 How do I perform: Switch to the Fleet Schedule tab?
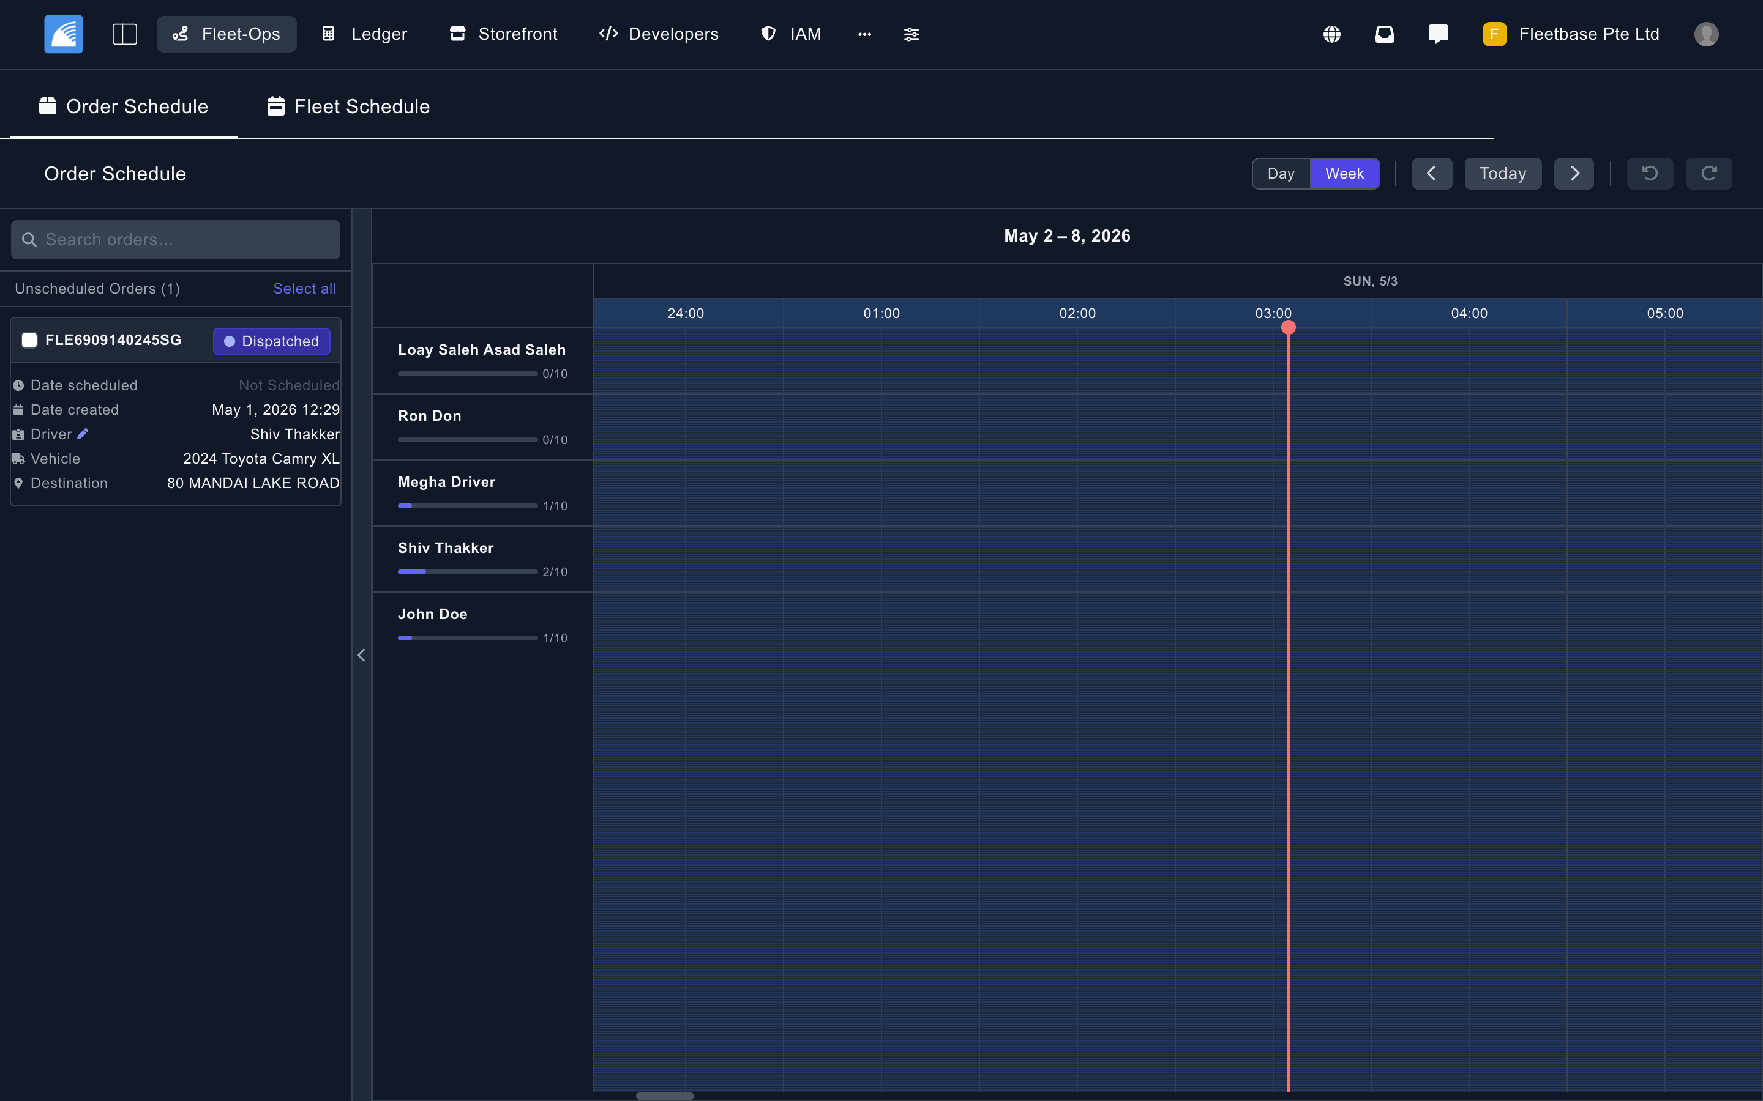tap(348, 106)
